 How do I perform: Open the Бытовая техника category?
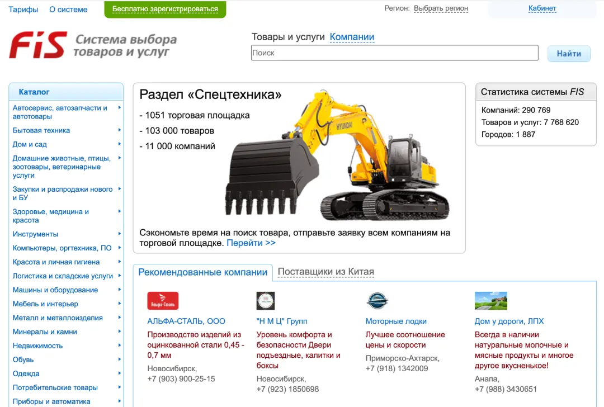[x=41, y=130]
